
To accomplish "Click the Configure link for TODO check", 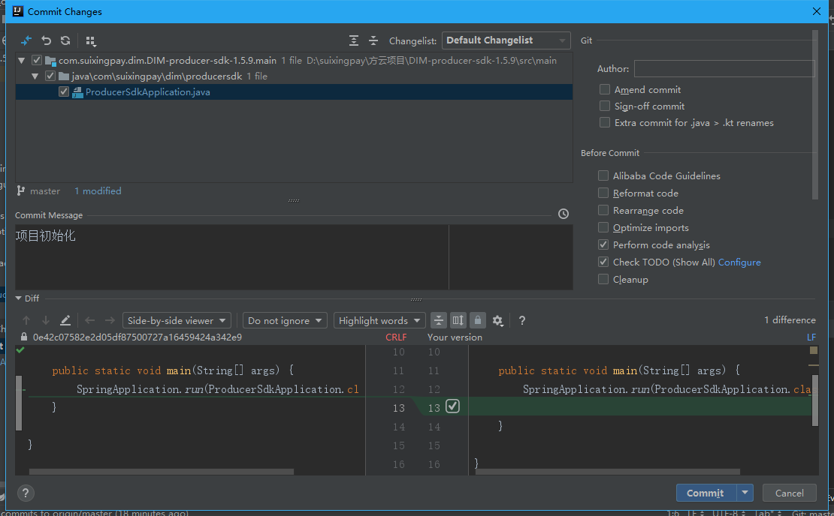I will (739, 262).
